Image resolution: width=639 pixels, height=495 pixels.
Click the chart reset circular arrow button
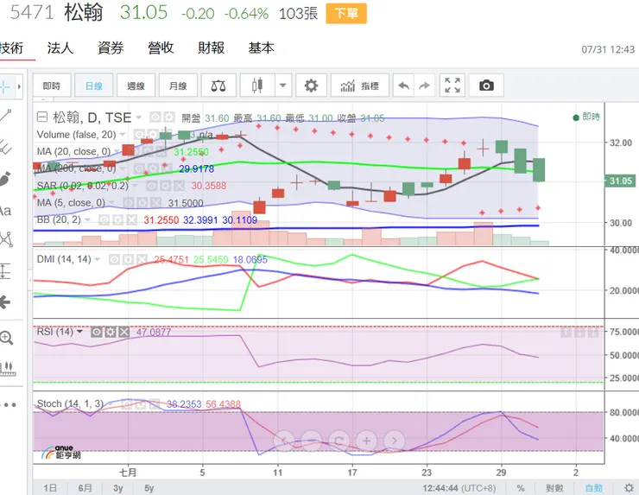pos(339,441)
